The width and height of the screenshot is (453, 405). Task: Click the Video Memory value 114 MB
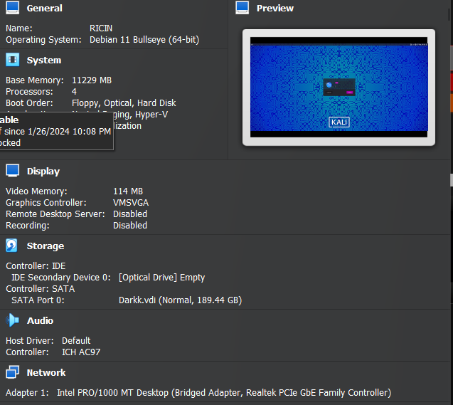pos(128,191)
